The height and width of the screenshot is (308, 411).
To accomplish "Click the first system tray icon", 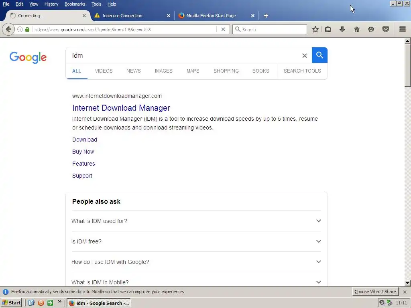I will click(x=382, y=303).
